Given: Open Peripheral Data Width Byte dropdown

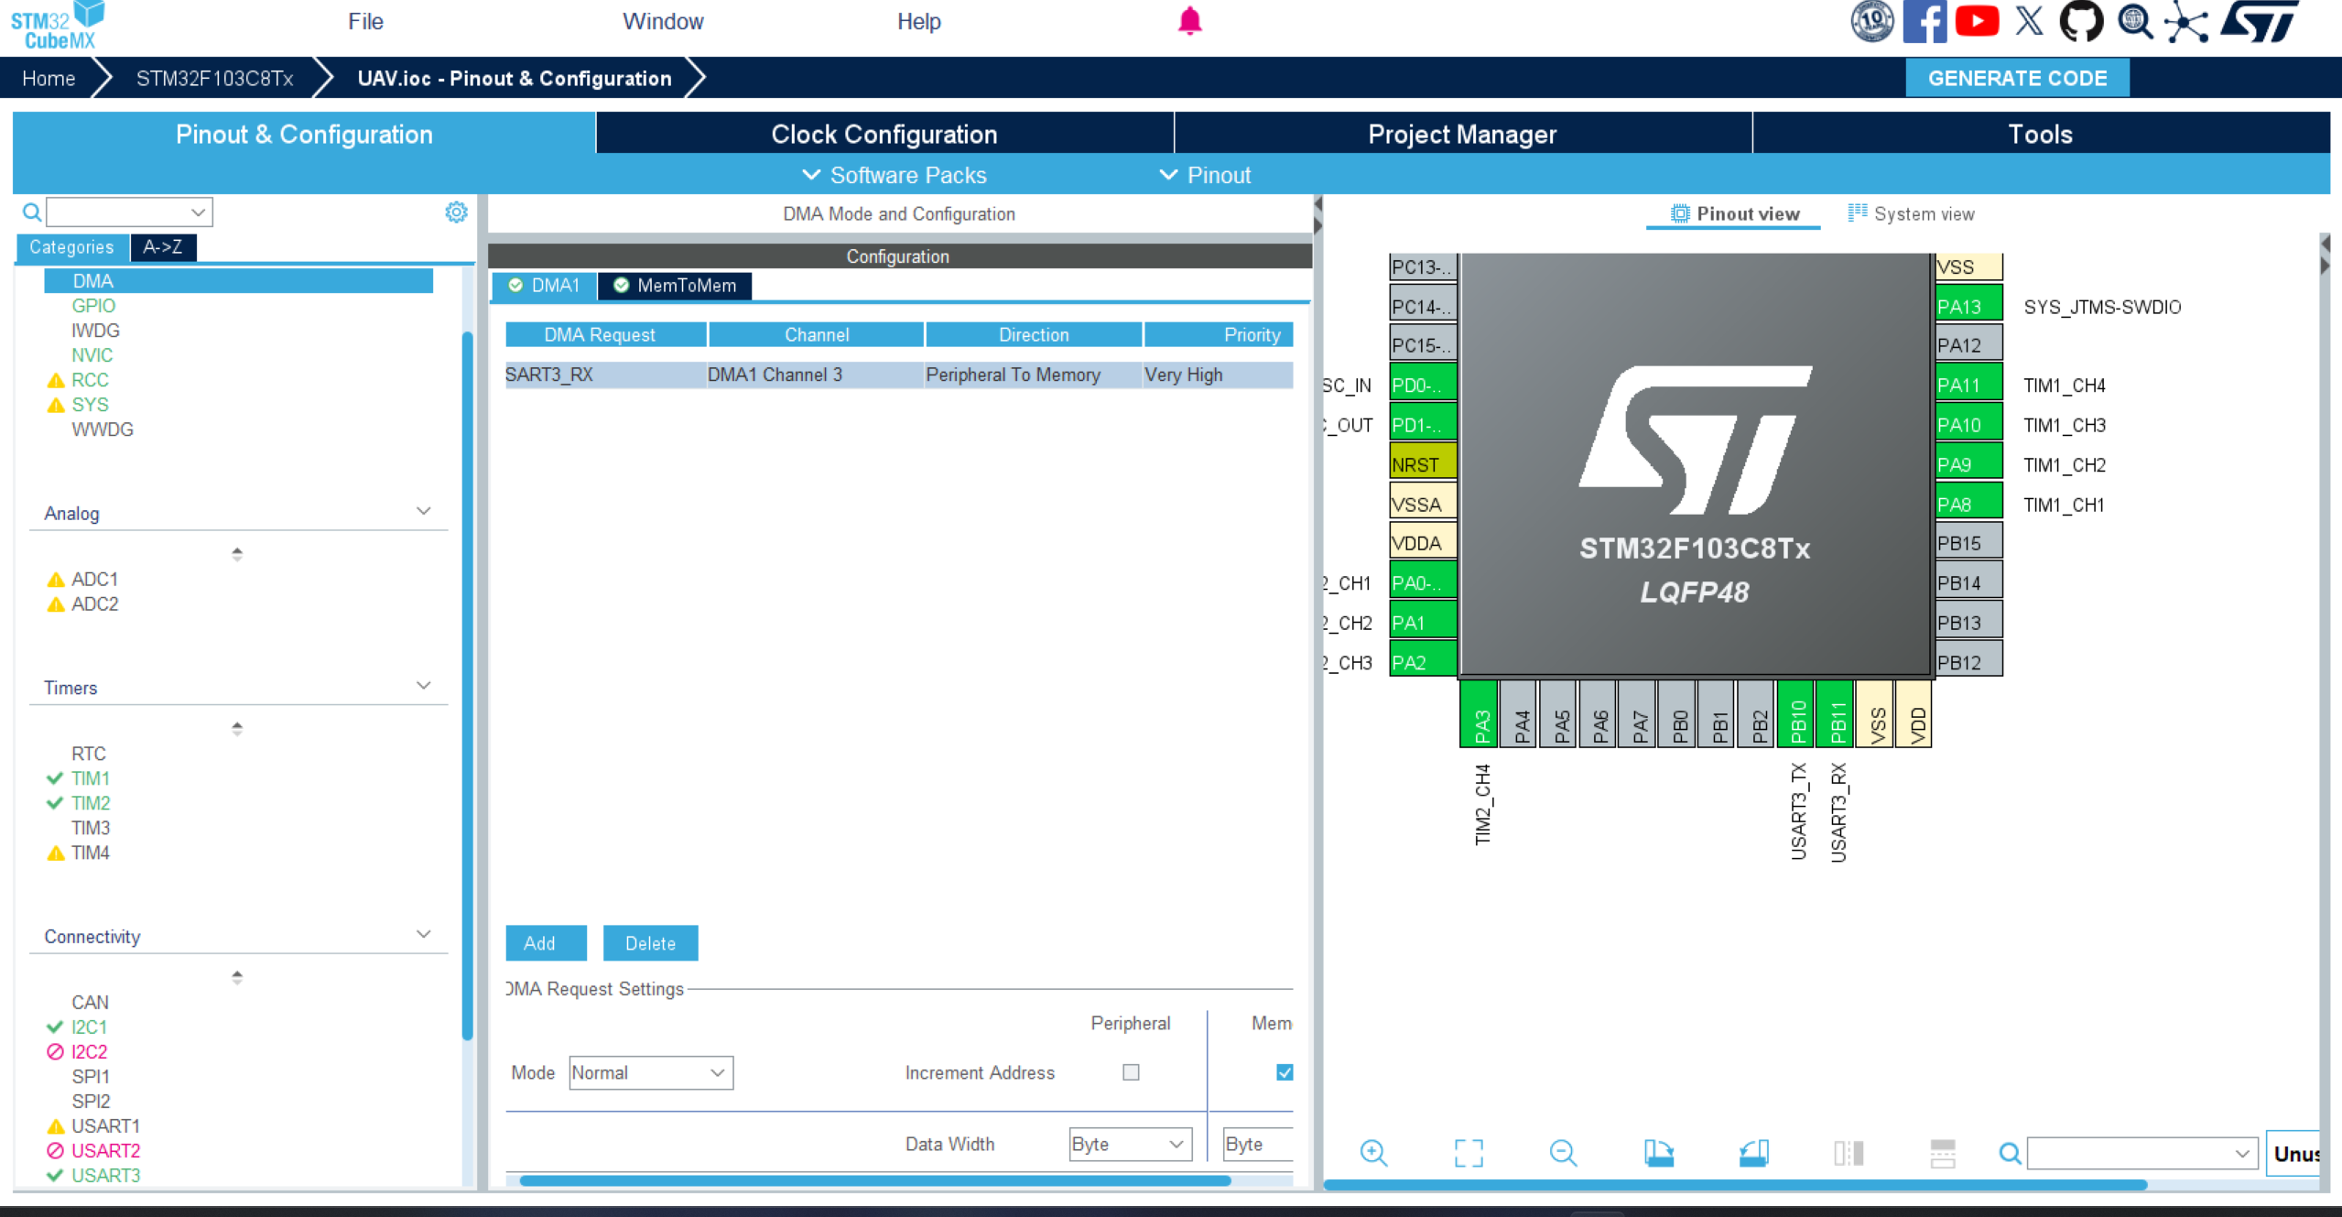Looking at the screenshot, I should [1130, 1144].
